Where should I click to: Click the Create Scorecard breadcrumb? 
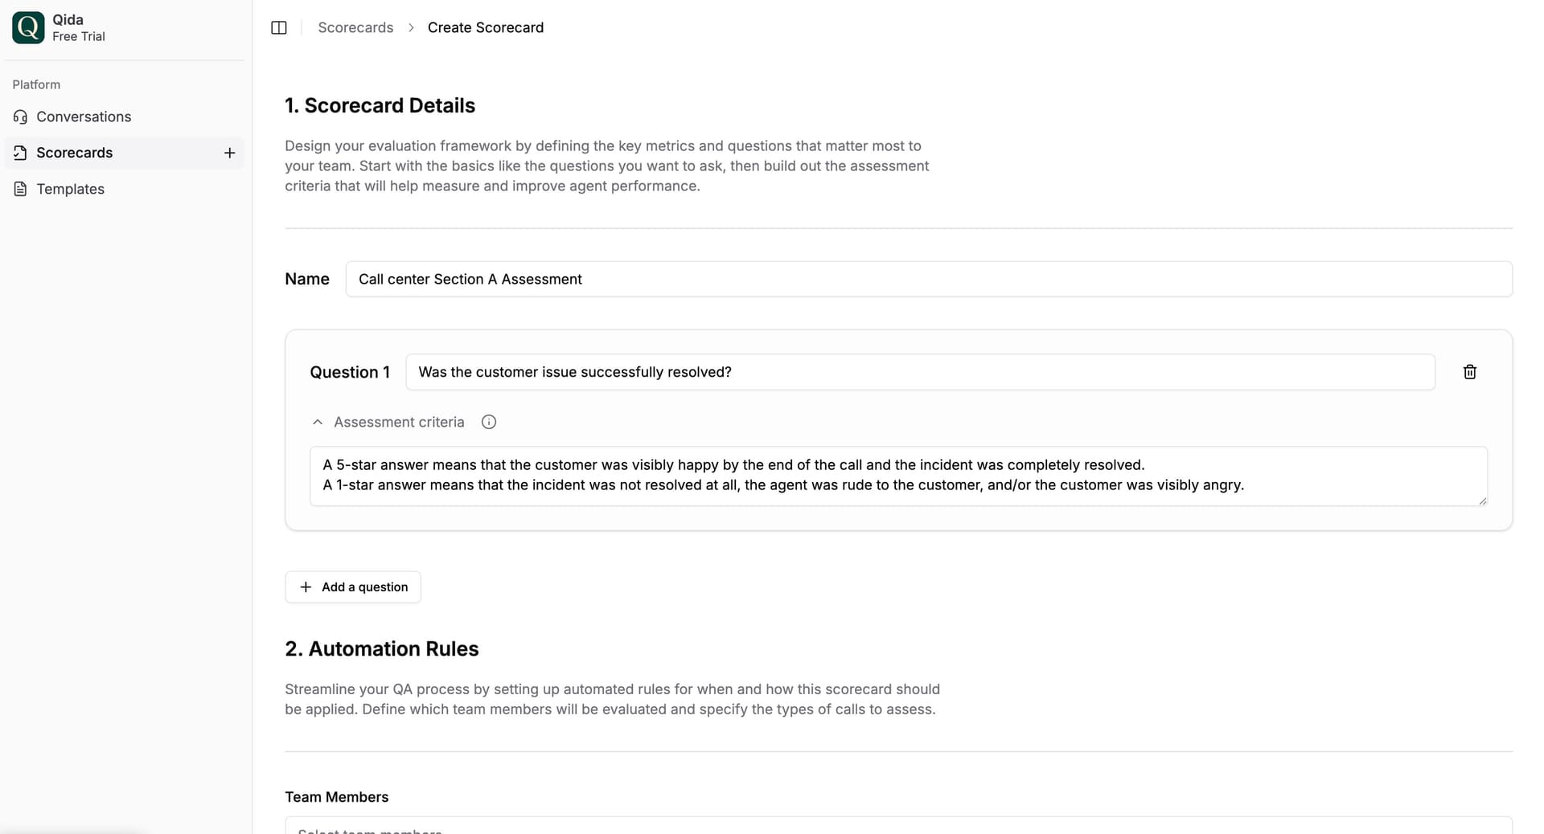(486, 27)
